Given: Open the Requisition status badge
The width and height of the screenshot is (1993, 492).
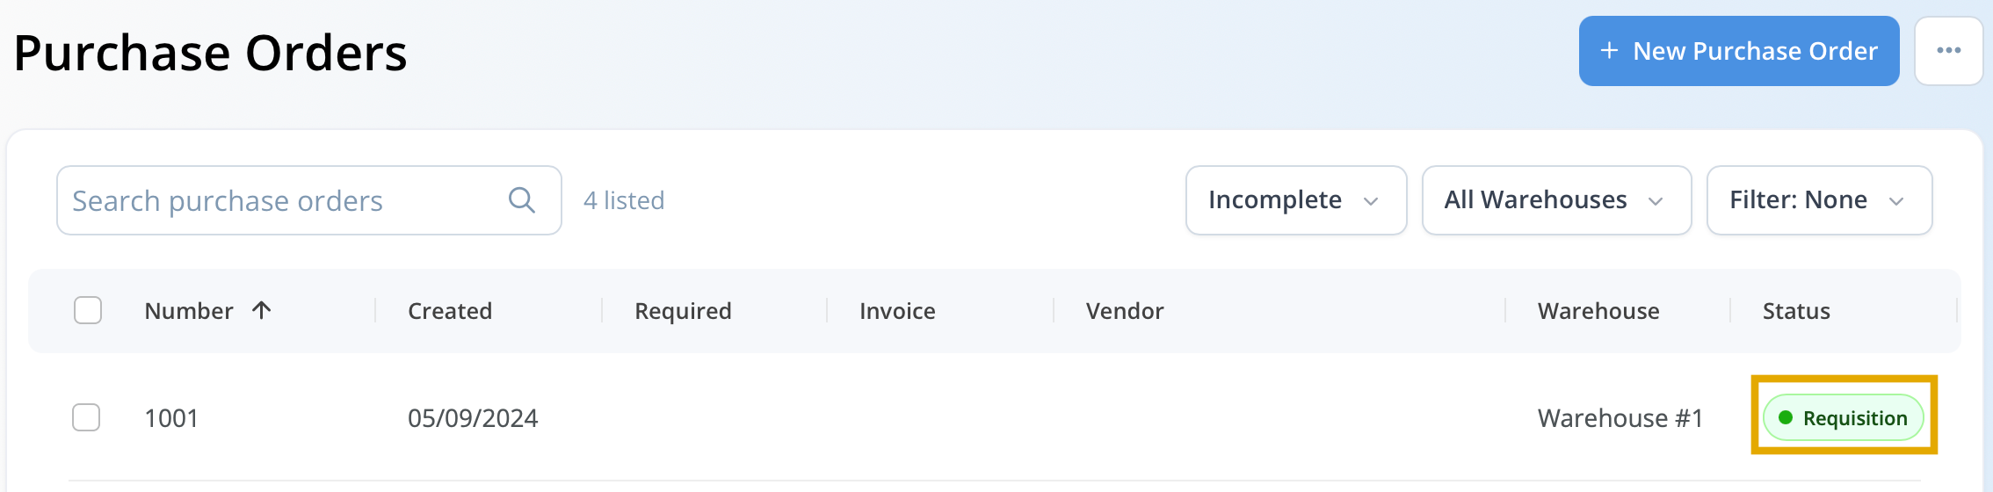Looking at the screenshot, I should tap(1844, 418).
